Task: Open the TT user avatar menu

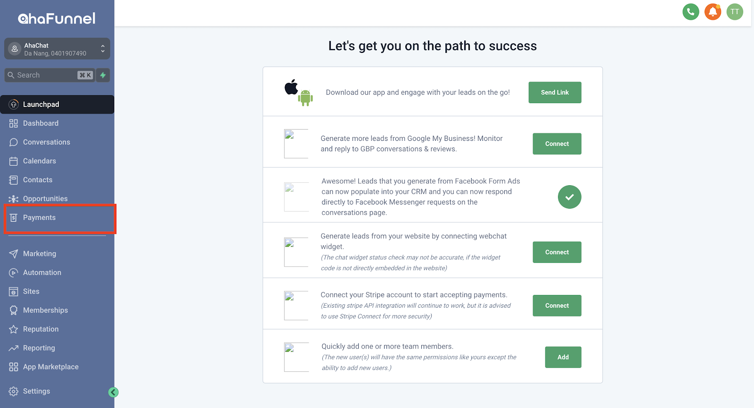Action: (x=735, y=12)
